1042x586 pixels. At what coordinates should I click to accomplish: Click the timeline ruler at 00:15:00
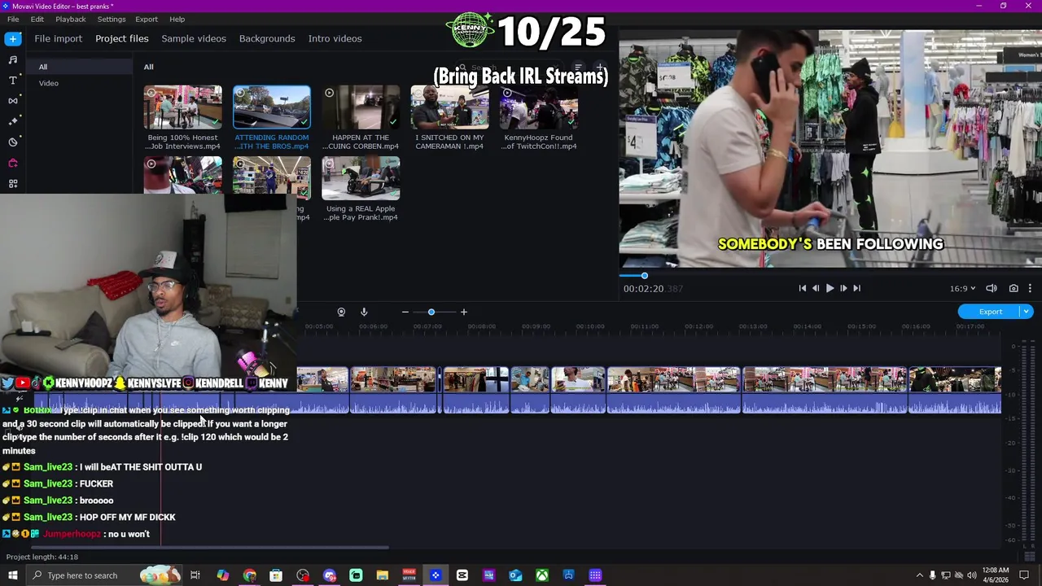pyautogui.click(x=861, y=326)
